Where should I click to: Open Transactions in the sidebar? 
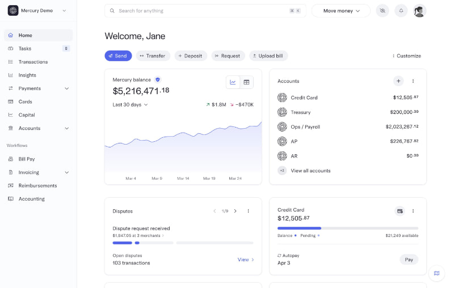click(38, 62)
